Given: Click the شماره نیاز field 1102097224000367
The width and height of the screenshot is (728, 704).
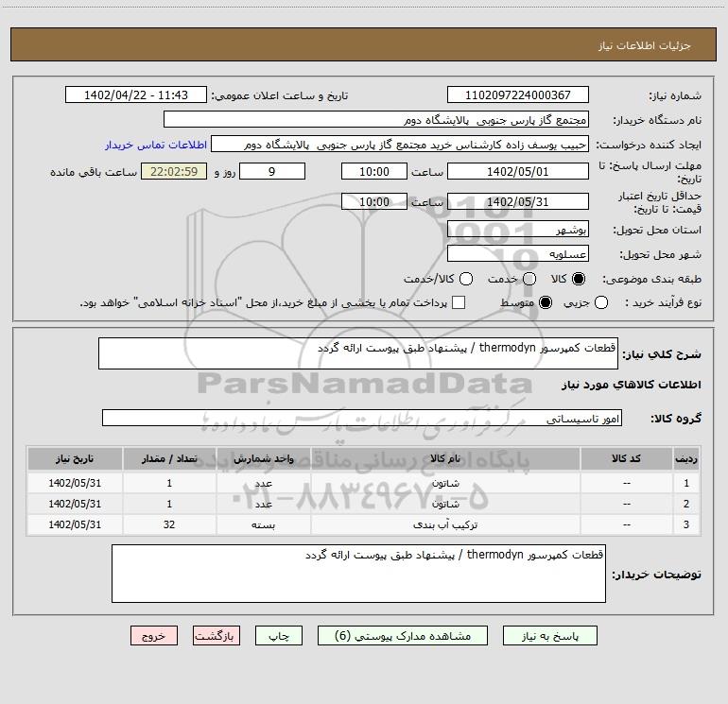Looking at the screenshot, I should pyautogui.click(x=518, y=95).
